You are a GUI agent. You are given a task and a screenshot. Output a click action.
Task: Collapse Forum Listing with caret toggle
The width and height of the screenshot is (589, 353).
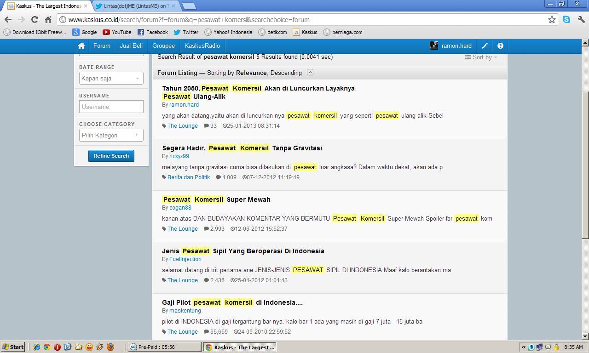pos(310,72)
